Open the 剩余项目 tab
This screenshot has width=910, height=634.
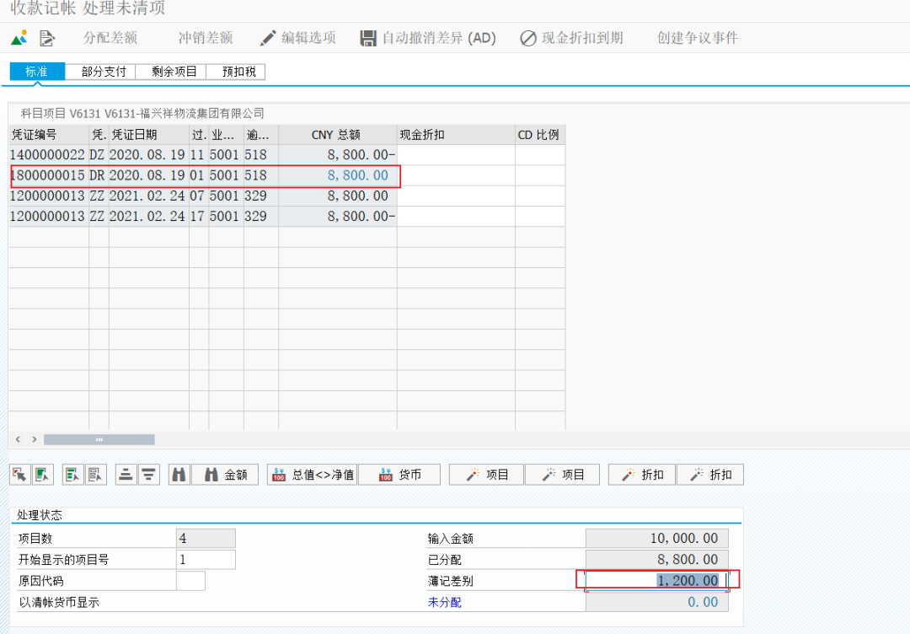(171, 72)
